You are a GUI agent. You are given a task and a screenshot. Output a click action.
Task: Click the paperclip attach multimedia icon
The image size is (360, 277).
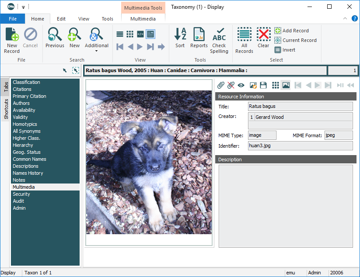click(221, 85)
